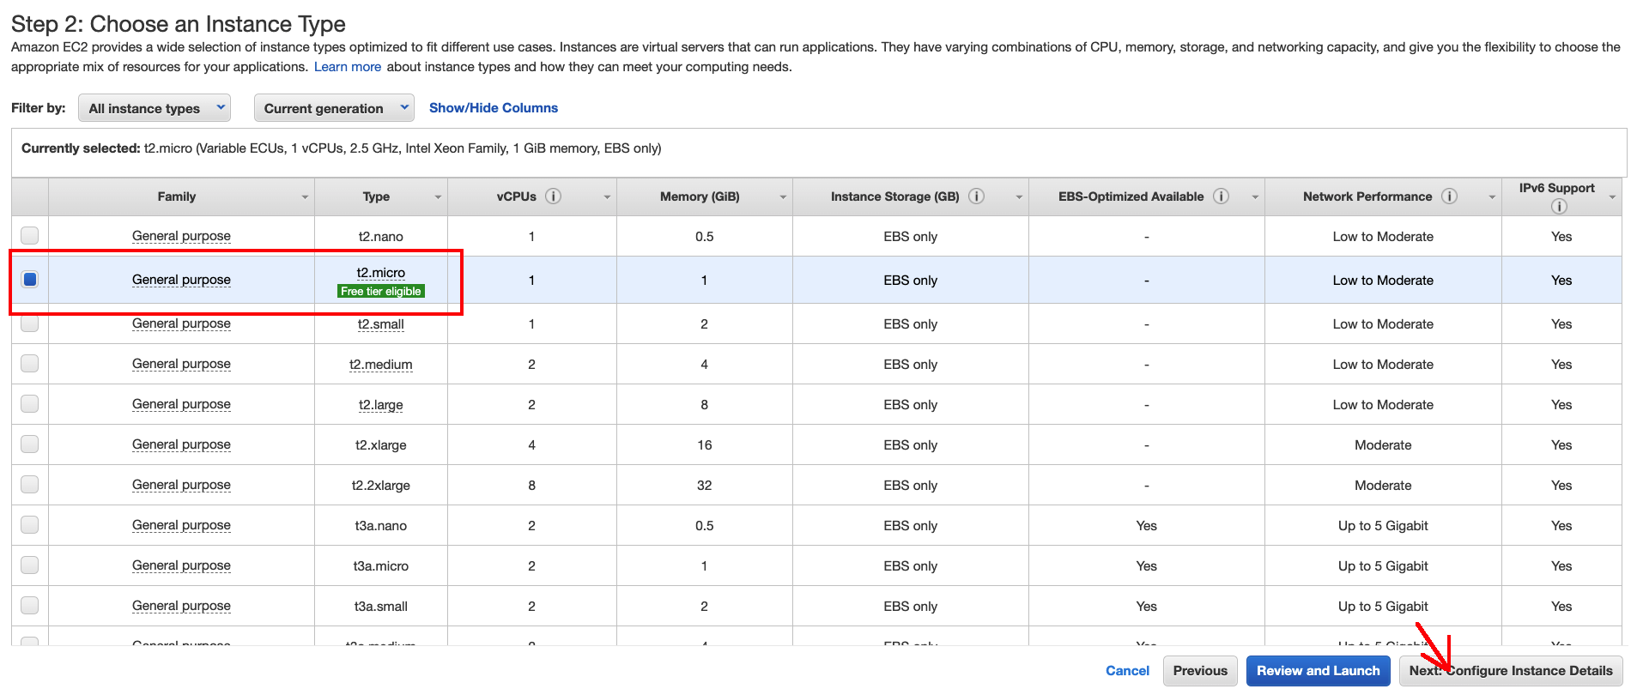Select the t2.large instance checkbox

coord(30,403)
